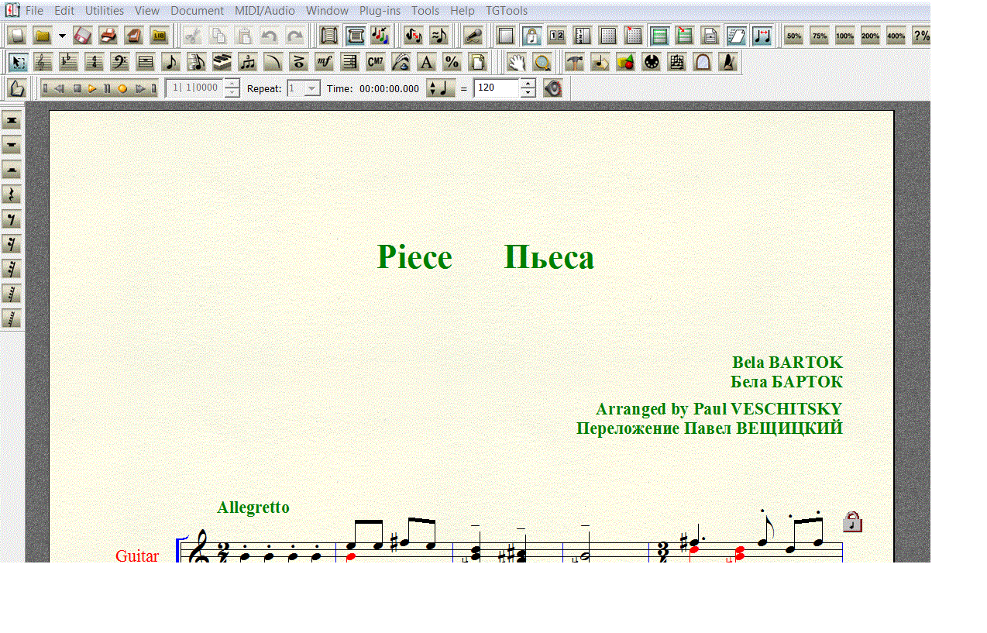Open the TGTools menu
The width and height of the screenshot is (987, 633).
(x=507, y=11)
